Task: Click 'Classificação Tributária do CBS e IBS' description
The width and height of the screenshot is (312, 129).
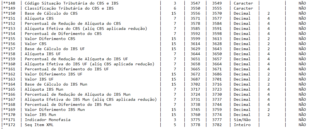Action: click(x=69, y=8)
